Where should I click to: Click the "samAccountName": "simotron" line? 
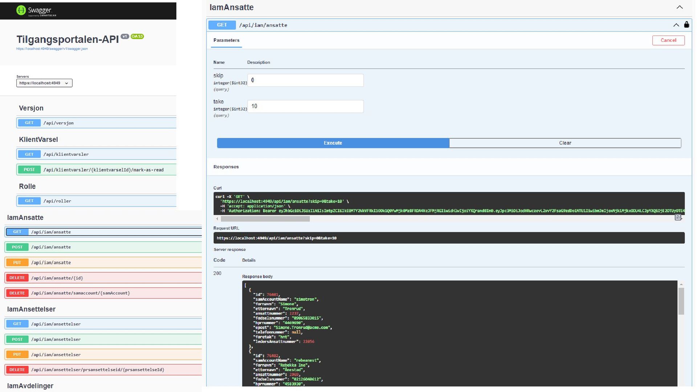point(286,299)
